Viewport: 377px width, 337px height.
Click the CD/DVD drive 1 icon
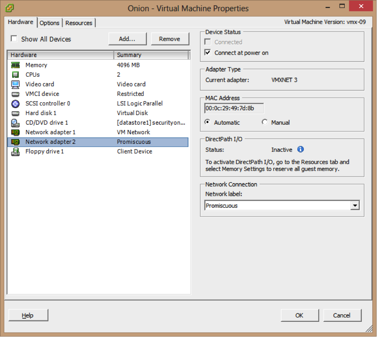pyautogui.click(x=15, y=123)
